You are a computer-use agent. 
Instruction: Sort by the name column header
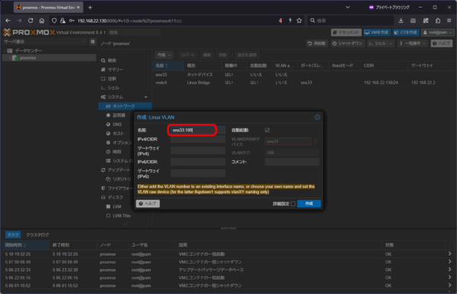tap(168, 66)
